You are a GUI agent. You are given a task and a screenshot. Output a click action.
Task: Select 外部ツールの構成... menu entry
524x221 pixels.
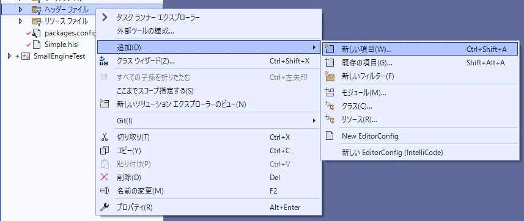209,31
